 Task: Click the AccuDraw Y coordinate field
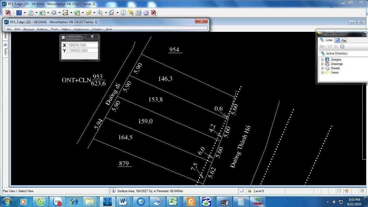pyautogui.click(x=83, y=51)
